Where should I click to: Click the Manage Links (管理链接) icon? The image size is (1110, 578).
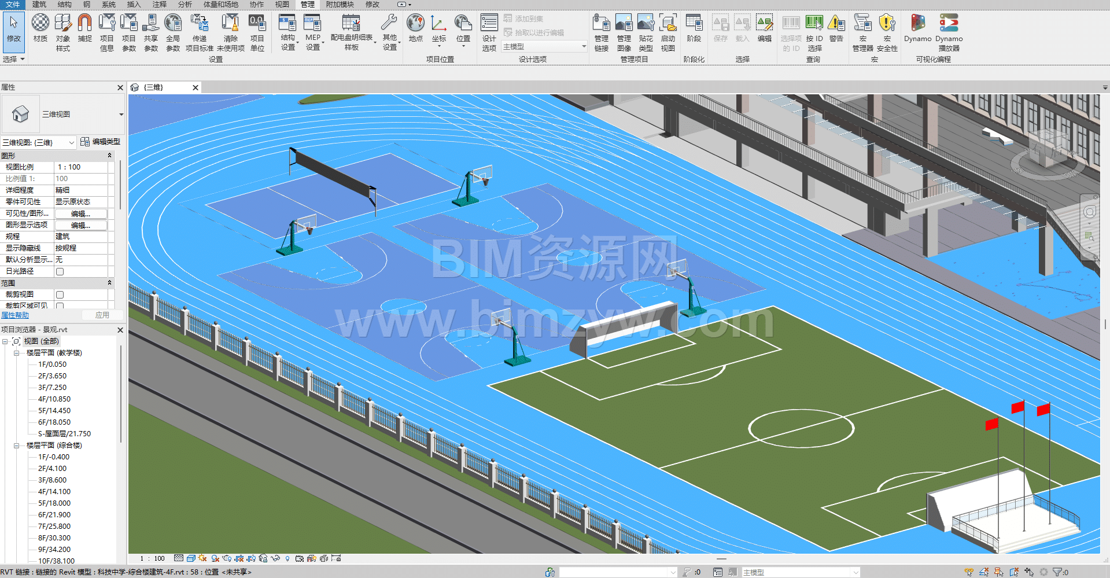coord(602,33)
